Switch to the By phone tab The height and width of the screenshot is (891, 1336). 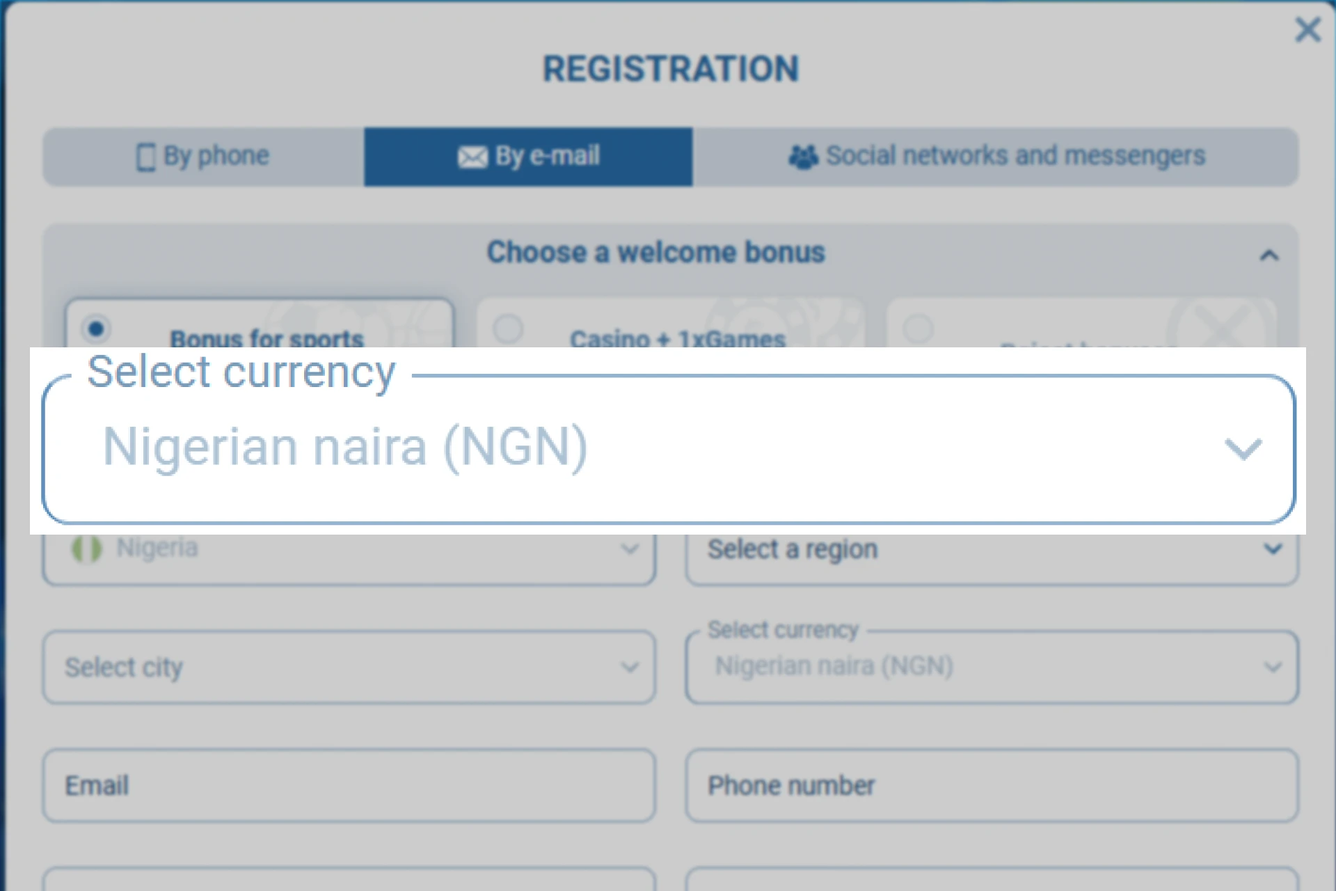point(200,157)
